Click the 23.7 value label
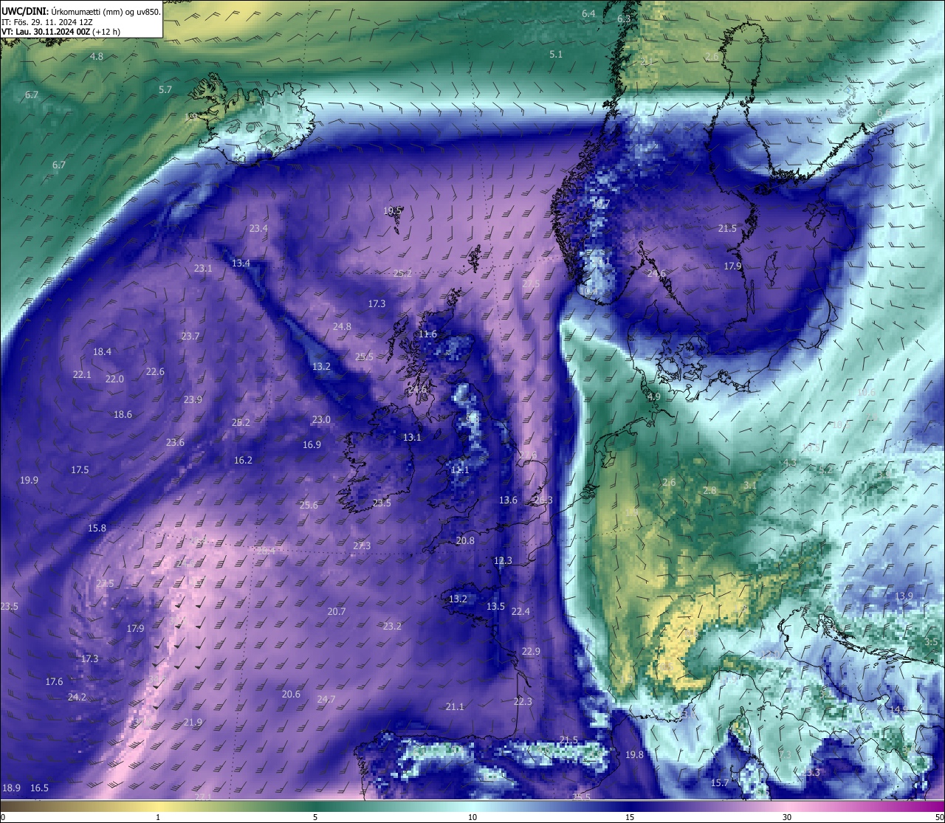Screen dimensions: 945x823 pos(190,337)
